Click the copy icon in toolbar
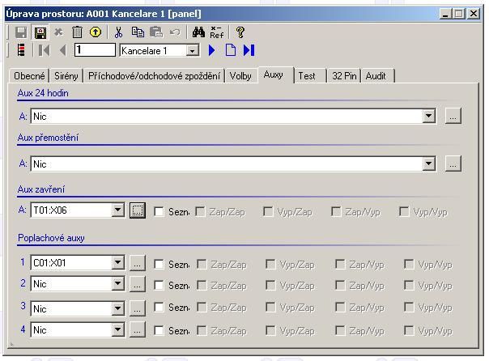This screenshot has height=361, width=489. [138, 32]
